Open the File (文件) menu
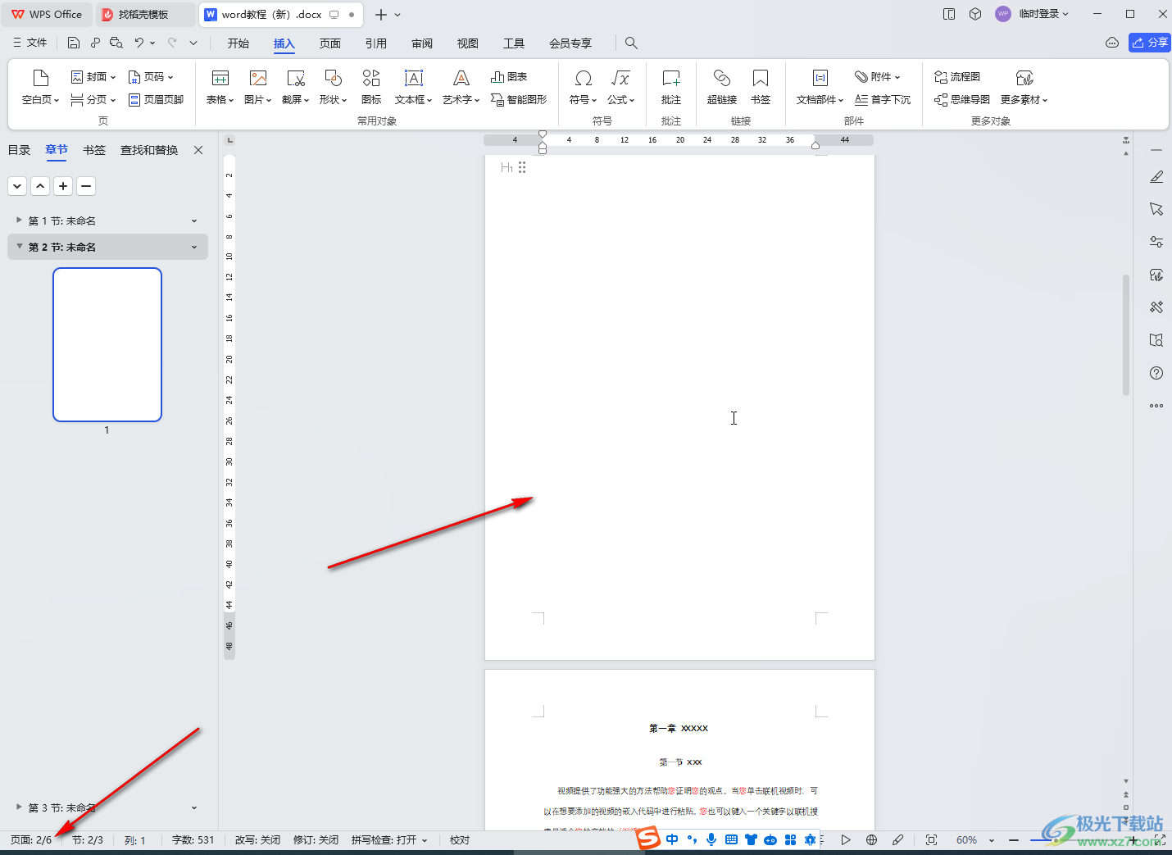 [x=30, y=43]
